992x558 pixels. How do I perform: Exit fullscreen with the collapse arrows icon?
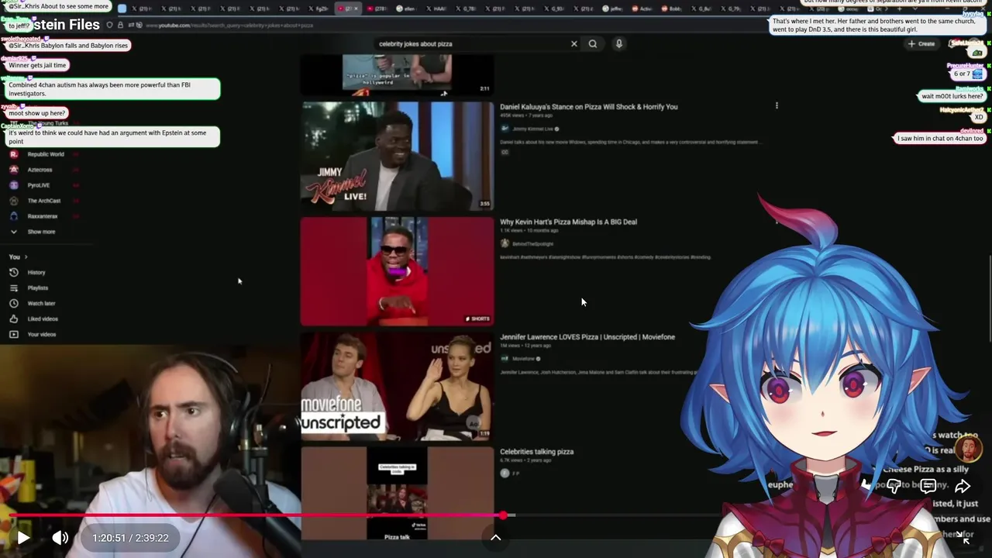point(963,536)
